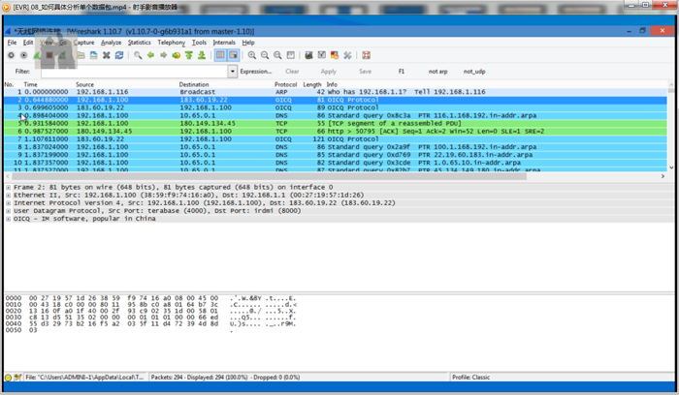Edit capture comment status bar icon
679x395 pixels.
pos(17,378)
